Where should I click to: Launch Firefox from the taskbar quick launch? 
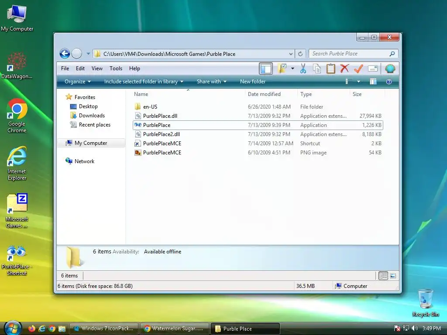[31, 328]
